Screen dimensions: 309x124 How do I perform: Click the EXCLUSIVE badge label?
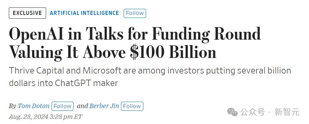27,13
